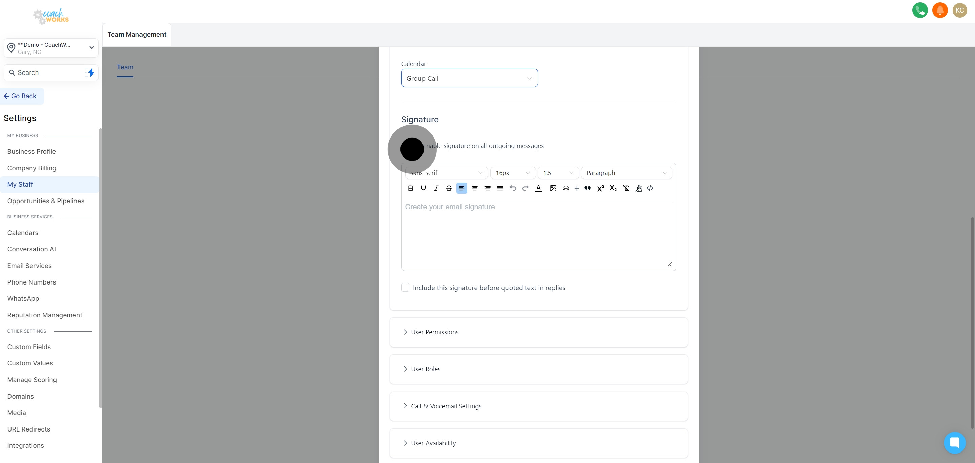Insert a hyperlink in signature
Viewport: 975px width, 463px height.
click(566, 188)
